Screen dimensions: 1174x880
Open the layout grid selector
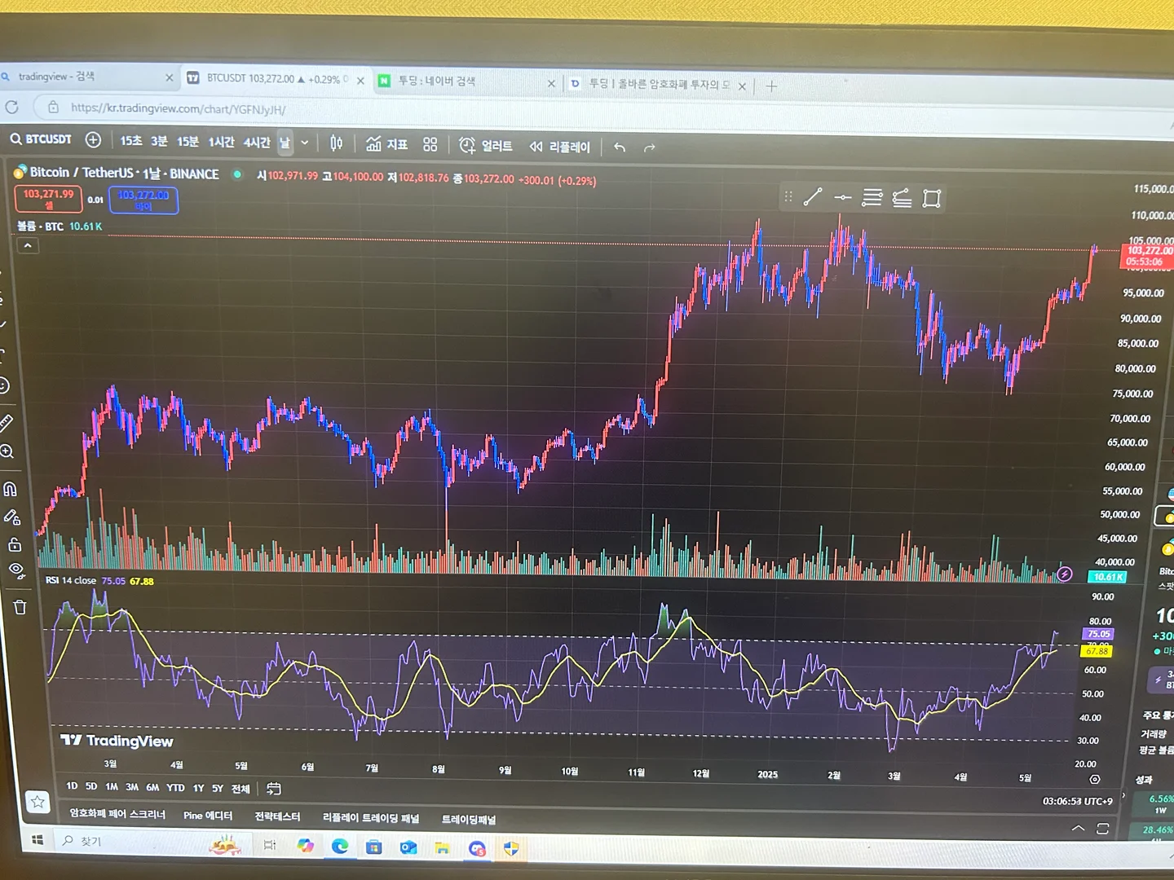click(430, 144)
